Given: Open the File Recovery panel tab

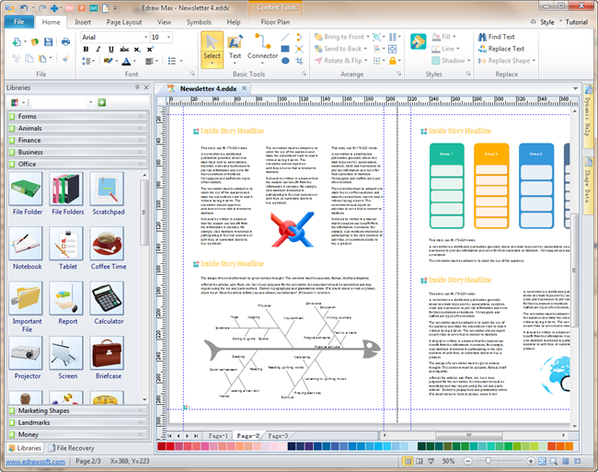Looking at the screenshot, I should click(75, 447).
